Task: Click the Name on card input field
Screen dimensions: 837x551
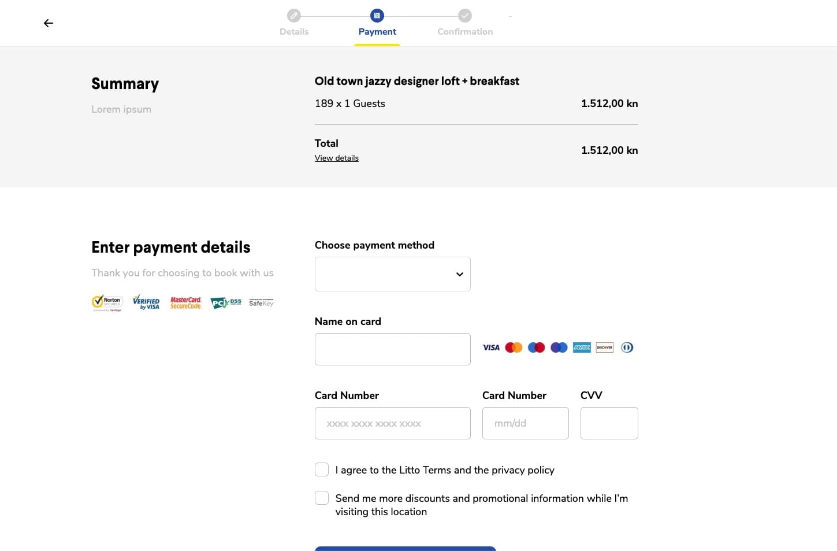Action: pos(392,349)
